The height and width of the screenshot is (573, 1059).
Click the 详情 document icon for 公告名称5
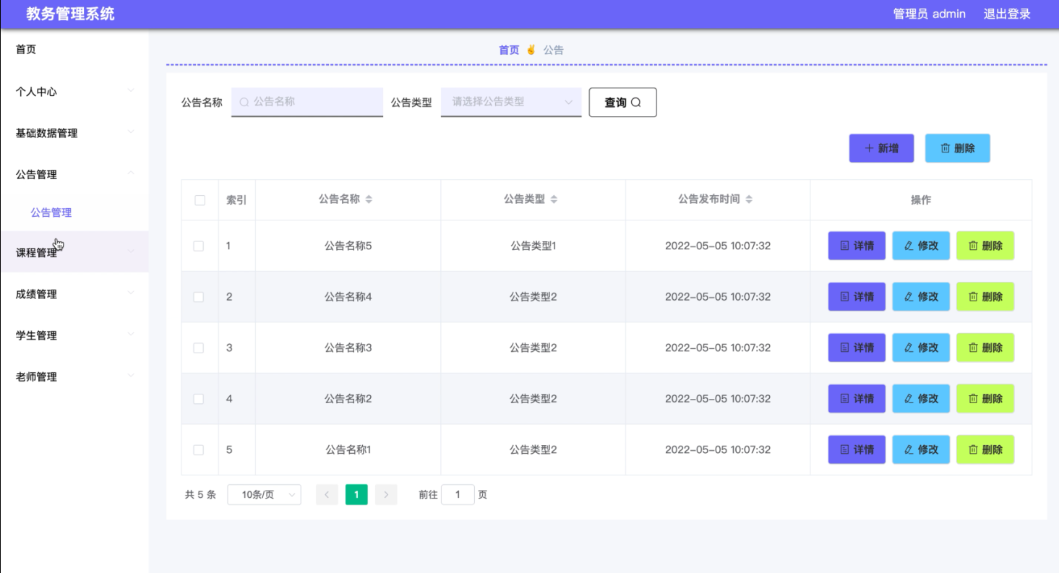coord(845,246)
